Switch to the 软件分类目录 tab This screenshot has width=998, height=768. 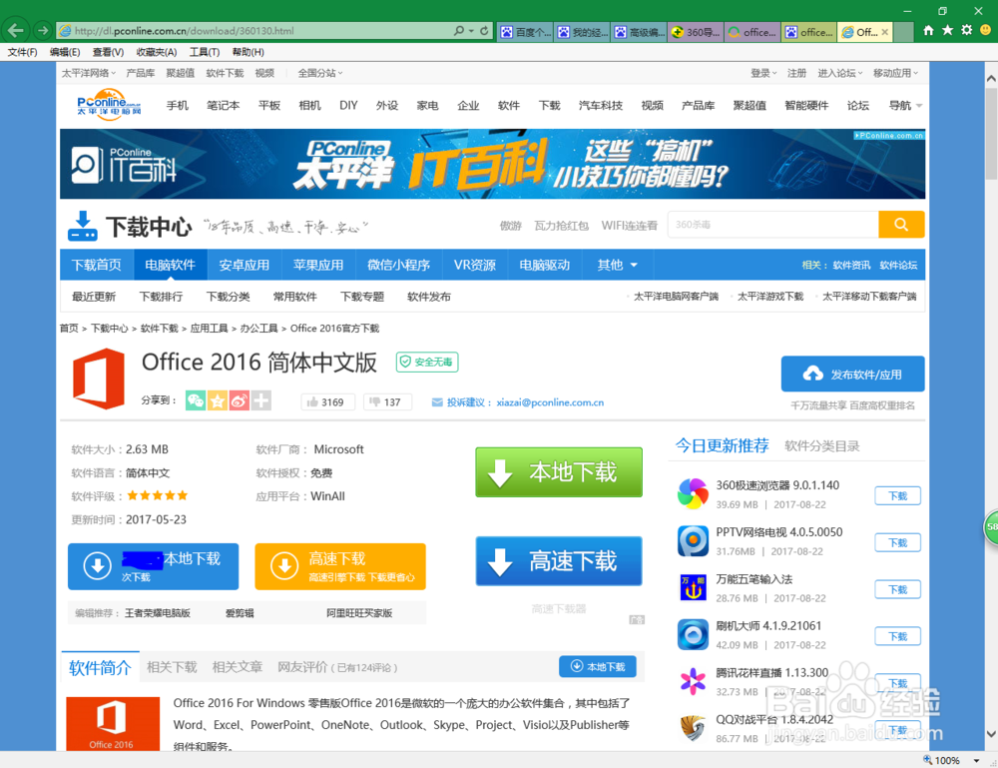(822, 445)
